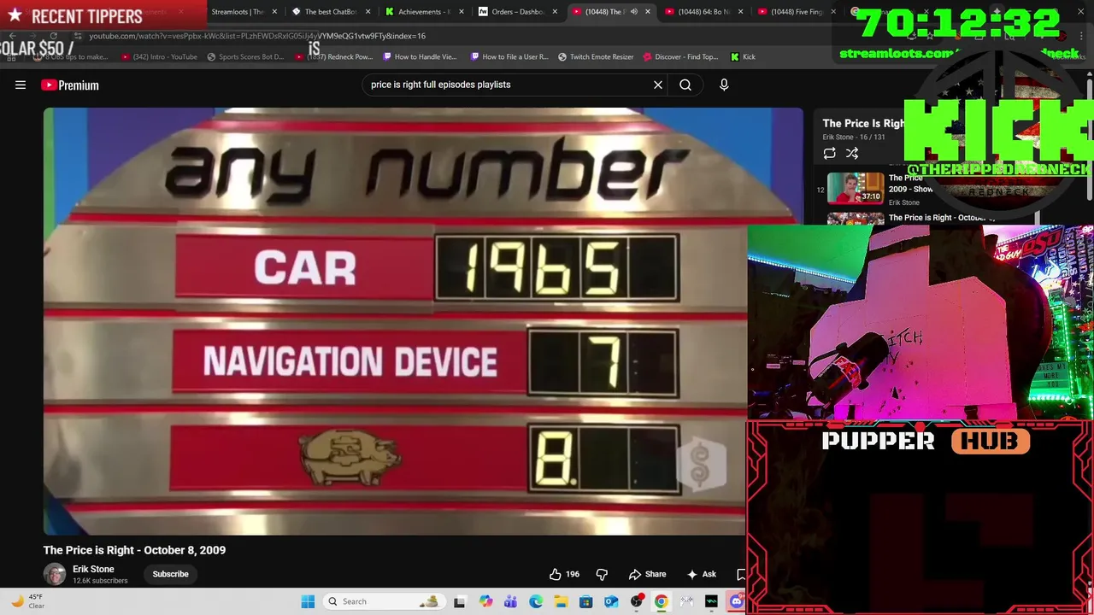Open the Sports Scores Bot D... bookmark
Screen dimensions: 1094x615
[244, 56]
